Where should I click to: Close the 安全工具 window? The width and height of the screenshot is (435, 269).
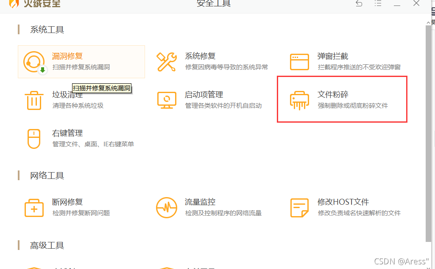tap(416, 3)
